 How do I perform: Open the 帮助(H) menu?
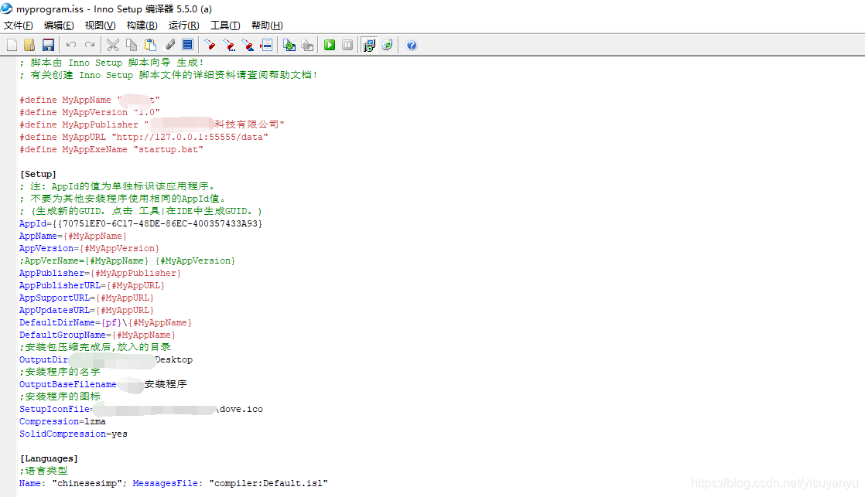267,26
